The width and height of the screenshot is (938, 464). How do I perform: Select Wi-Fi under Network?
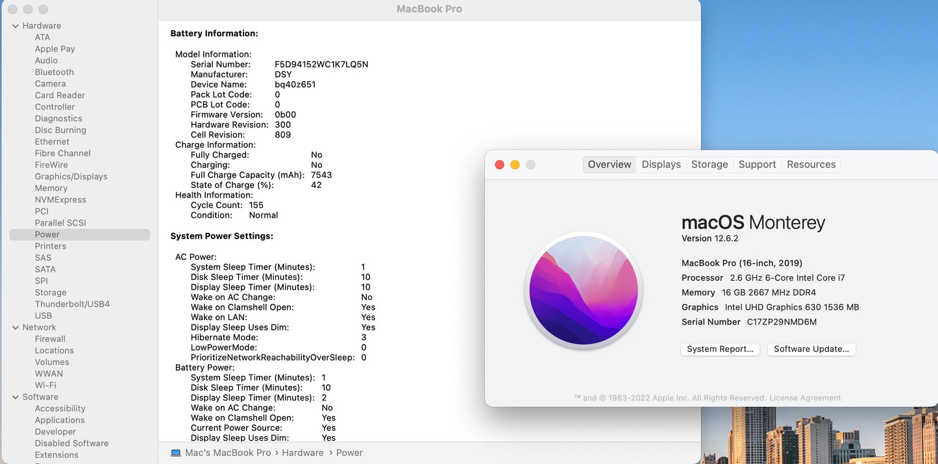point(45,385)
